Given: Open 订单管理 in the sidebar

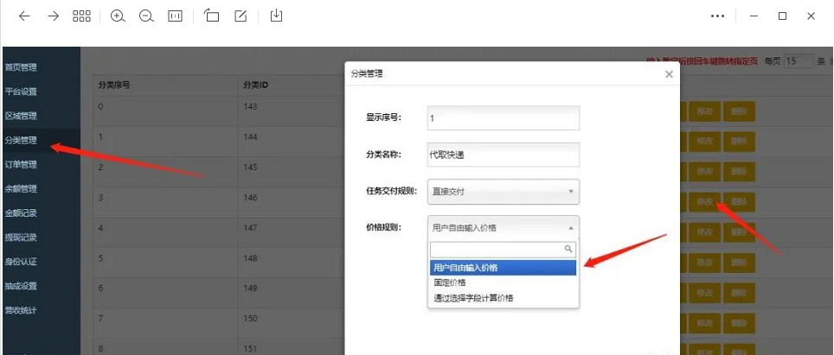Looking at the screenshot, I should 22,164.
